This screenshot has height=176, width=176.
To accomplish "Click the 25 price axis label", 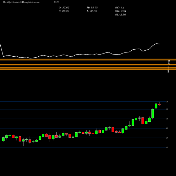I will 167,128.
